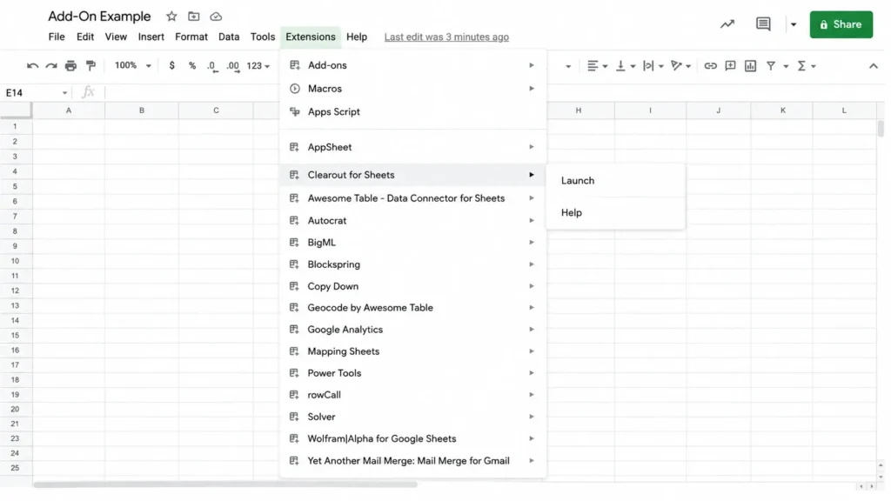Select Apps Script menu item
This screenshot has width=891, height=501.
tap(413, 112)
